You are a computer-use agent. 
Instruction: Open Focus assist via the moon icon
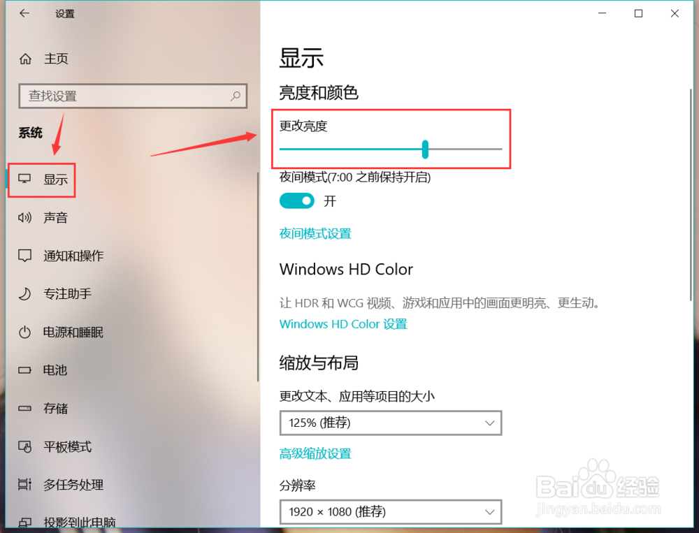[24, 293]
